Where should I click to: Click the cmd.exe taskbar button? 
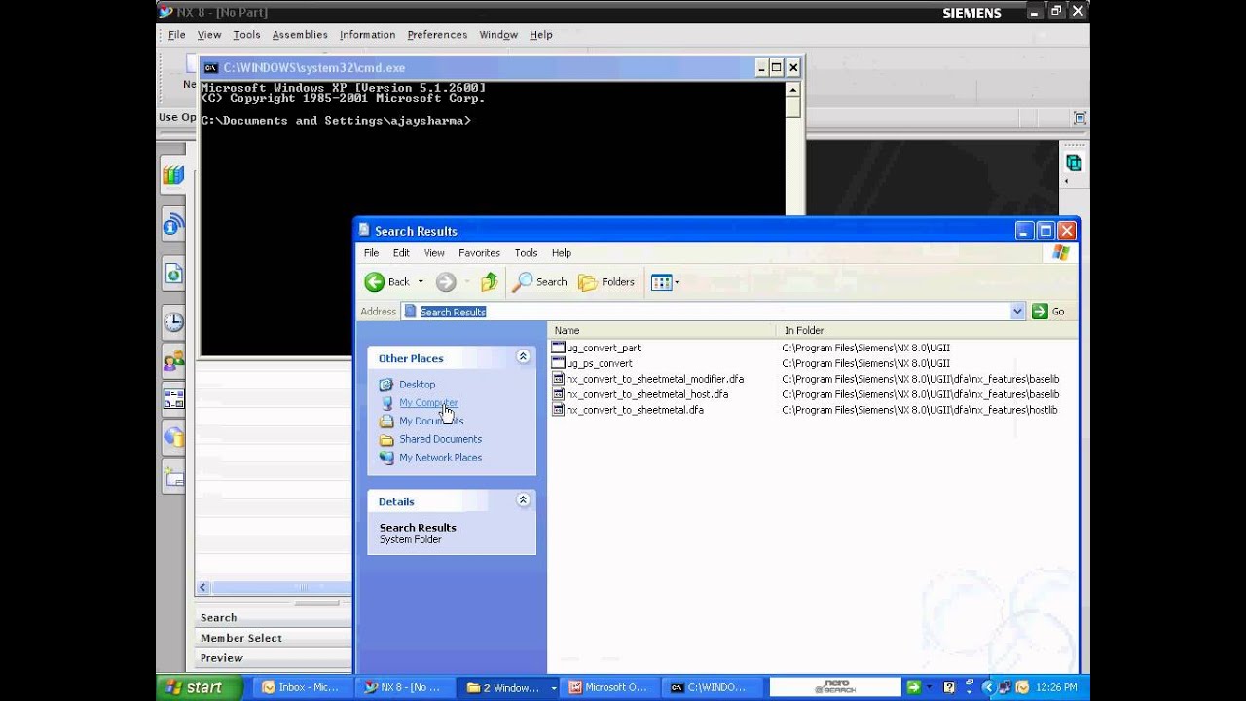coord(711,687)
